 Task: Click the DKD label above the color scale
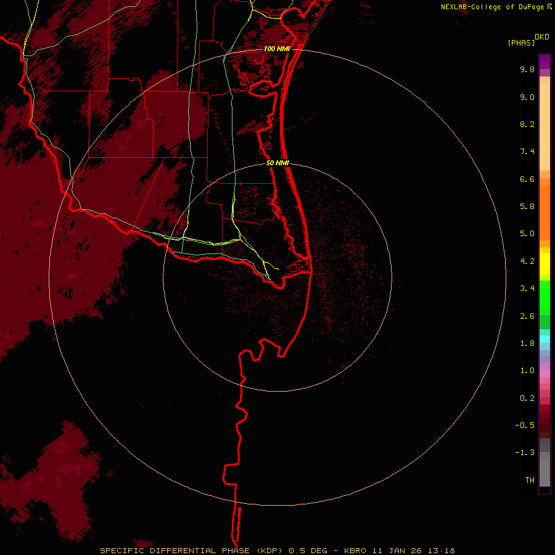[542, 37]
